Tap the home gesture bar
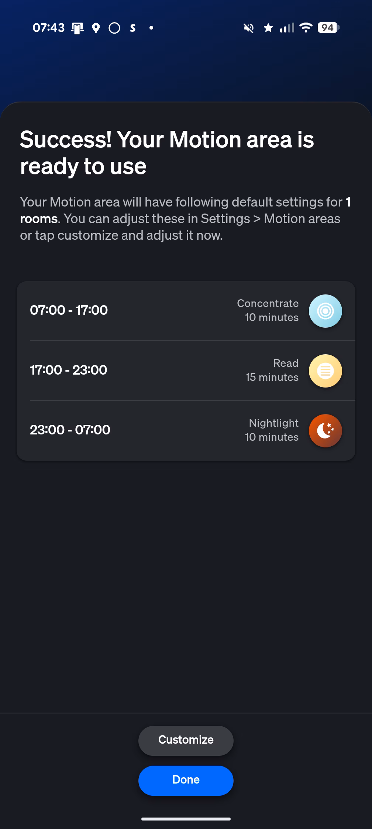 click(x=186, y=819)
